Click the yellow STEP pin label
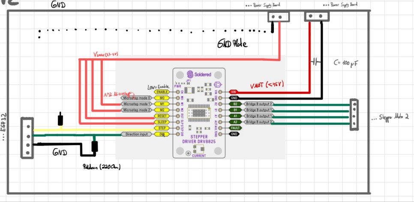The width and height of the screenshot is (414, 202). coord(162,128)
